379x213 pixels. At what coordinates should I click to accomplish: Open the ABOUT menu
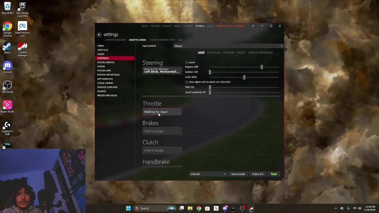211,26
